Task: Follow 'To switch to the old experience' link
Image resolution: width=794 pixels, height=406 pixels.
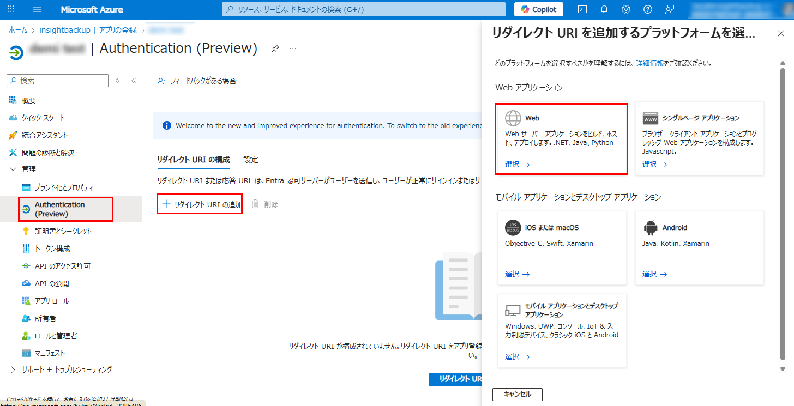Action: click(434, 125)
